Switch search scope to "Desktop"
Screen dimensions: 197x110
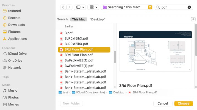[x=97, y=19]
